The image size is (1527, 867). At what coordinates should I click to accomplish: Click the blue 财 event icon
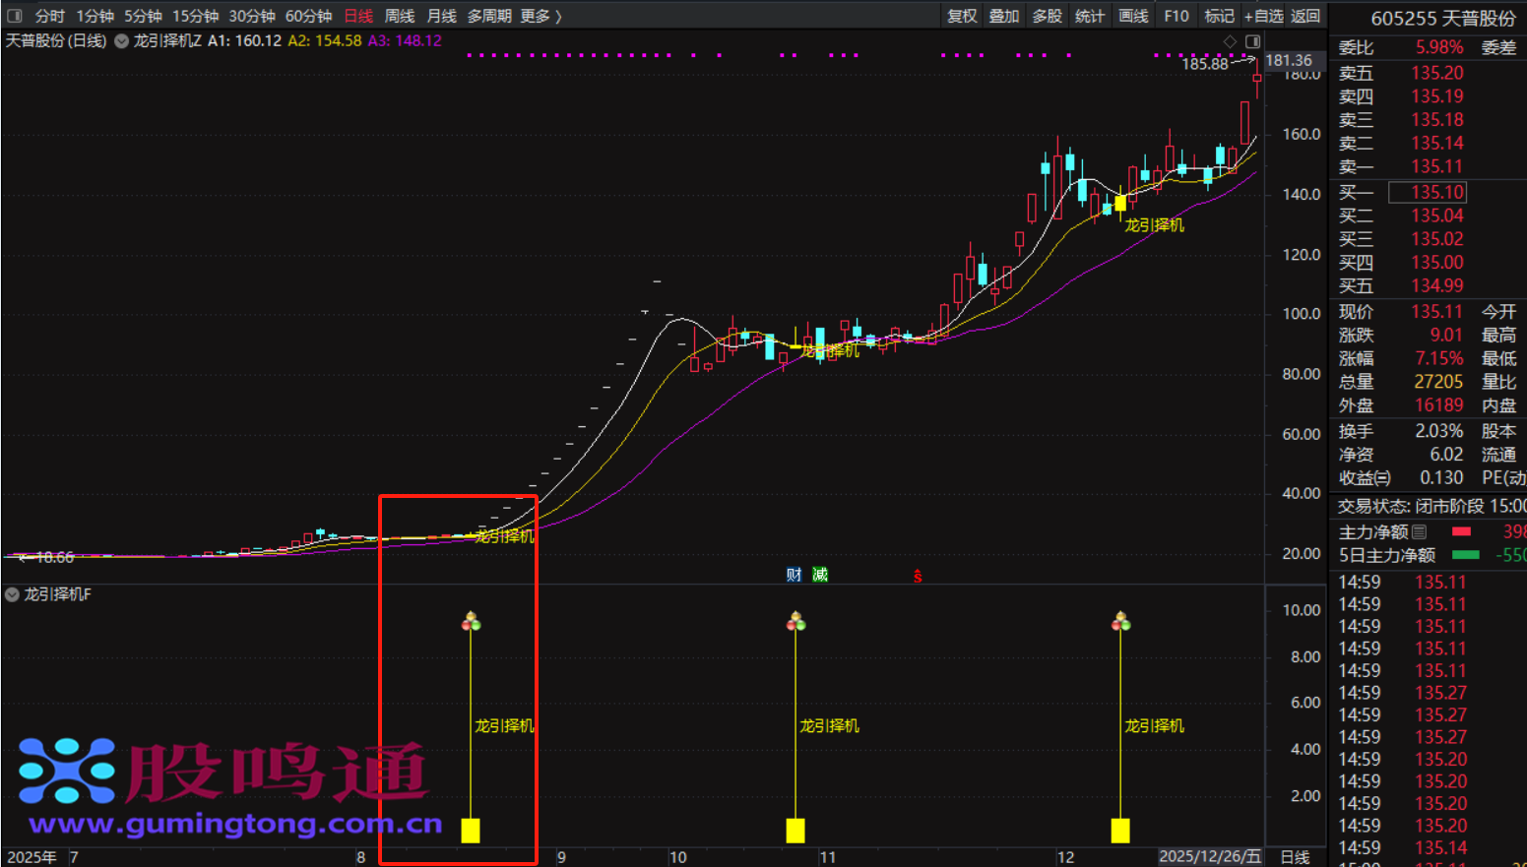(x=794, y=575)
